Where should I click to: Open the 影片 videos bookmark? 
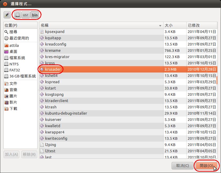tap(20, 102)
